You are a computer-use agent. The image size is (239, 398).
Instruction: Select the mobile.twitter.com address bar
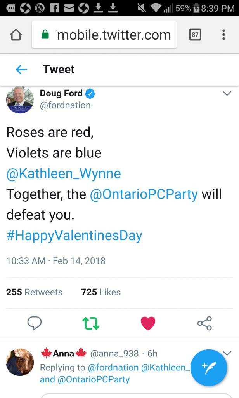point(104,35)
